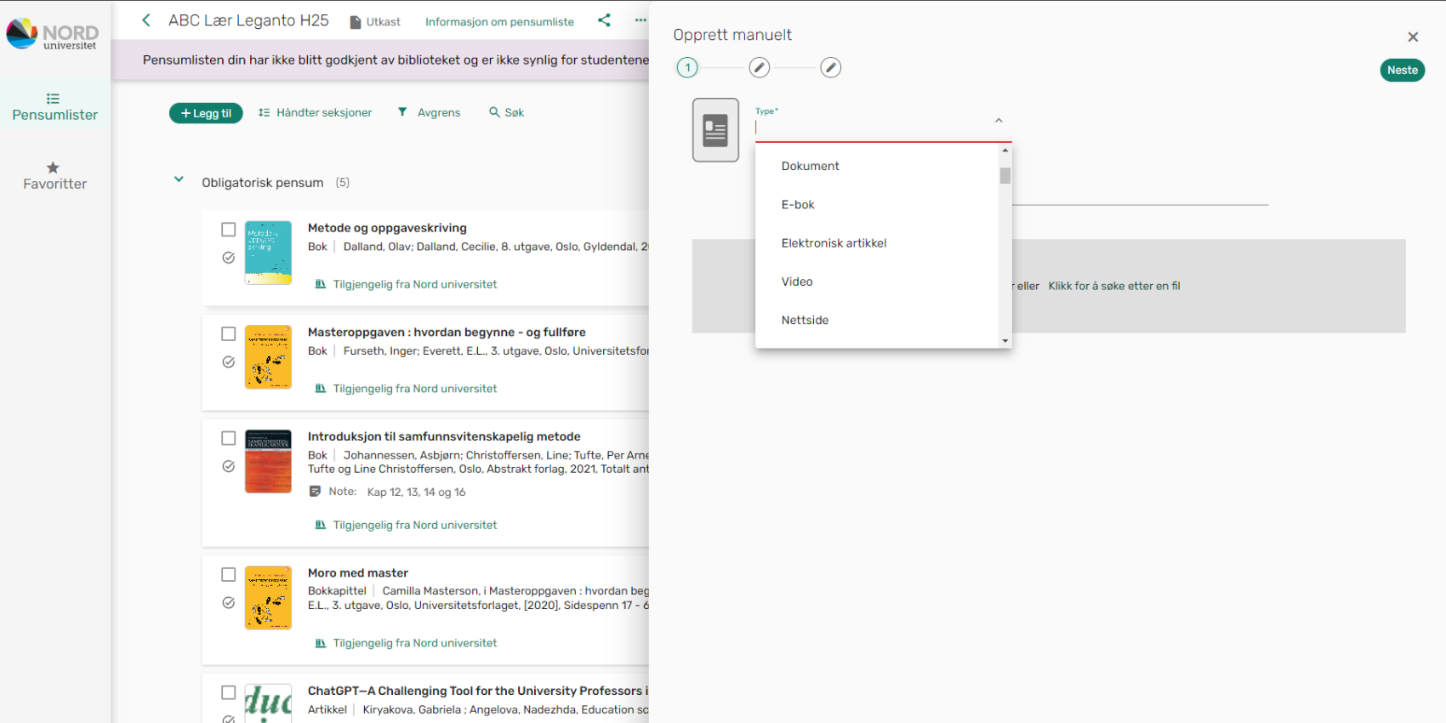Click the Neste button
The image size is (1446, 723).
pyautogui.click(x=1403, y=71)
